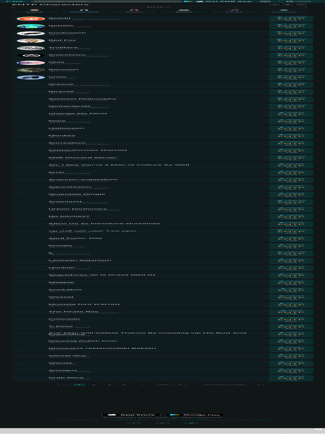
Task: Click the Instagram icon in the footer
Action: click(162, 423)
